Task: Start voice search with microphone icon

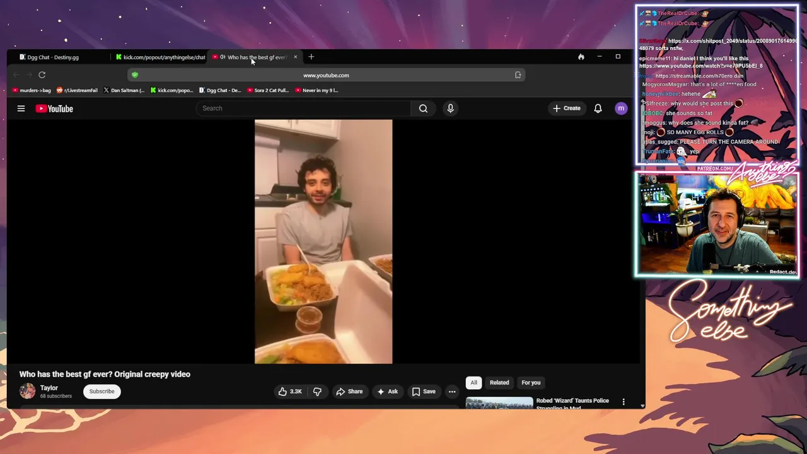Action: 450,108
